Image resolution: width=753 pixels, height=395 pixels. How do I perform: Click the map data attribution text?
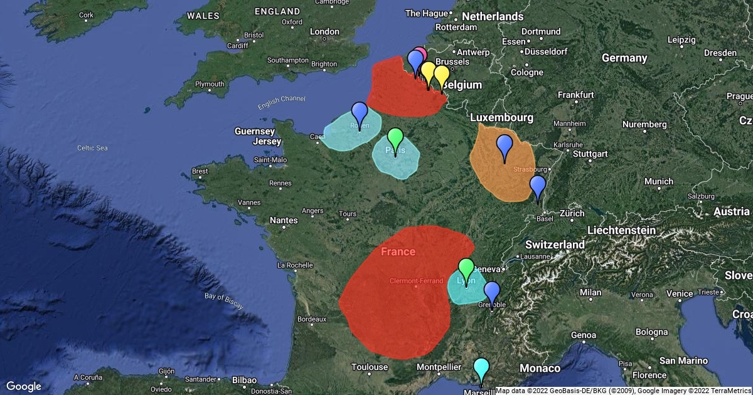624,391
